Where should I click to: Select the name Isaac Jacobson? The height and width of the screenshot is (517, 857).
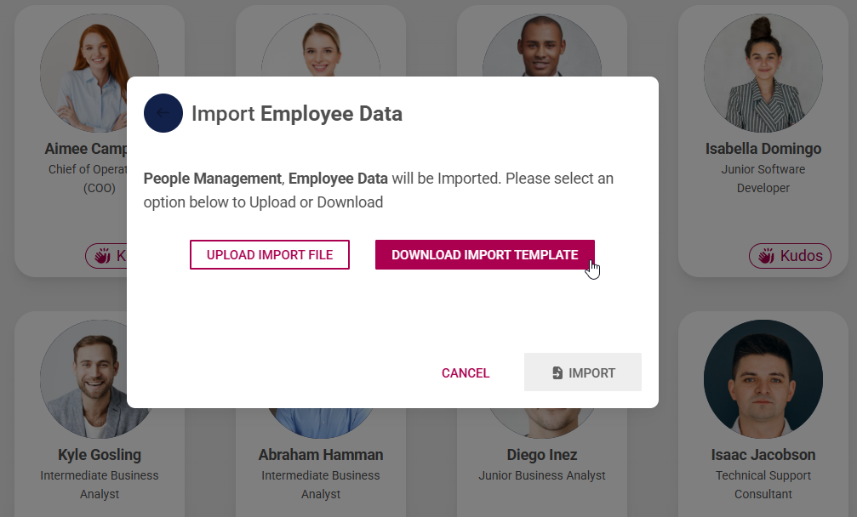click(763, 454)
